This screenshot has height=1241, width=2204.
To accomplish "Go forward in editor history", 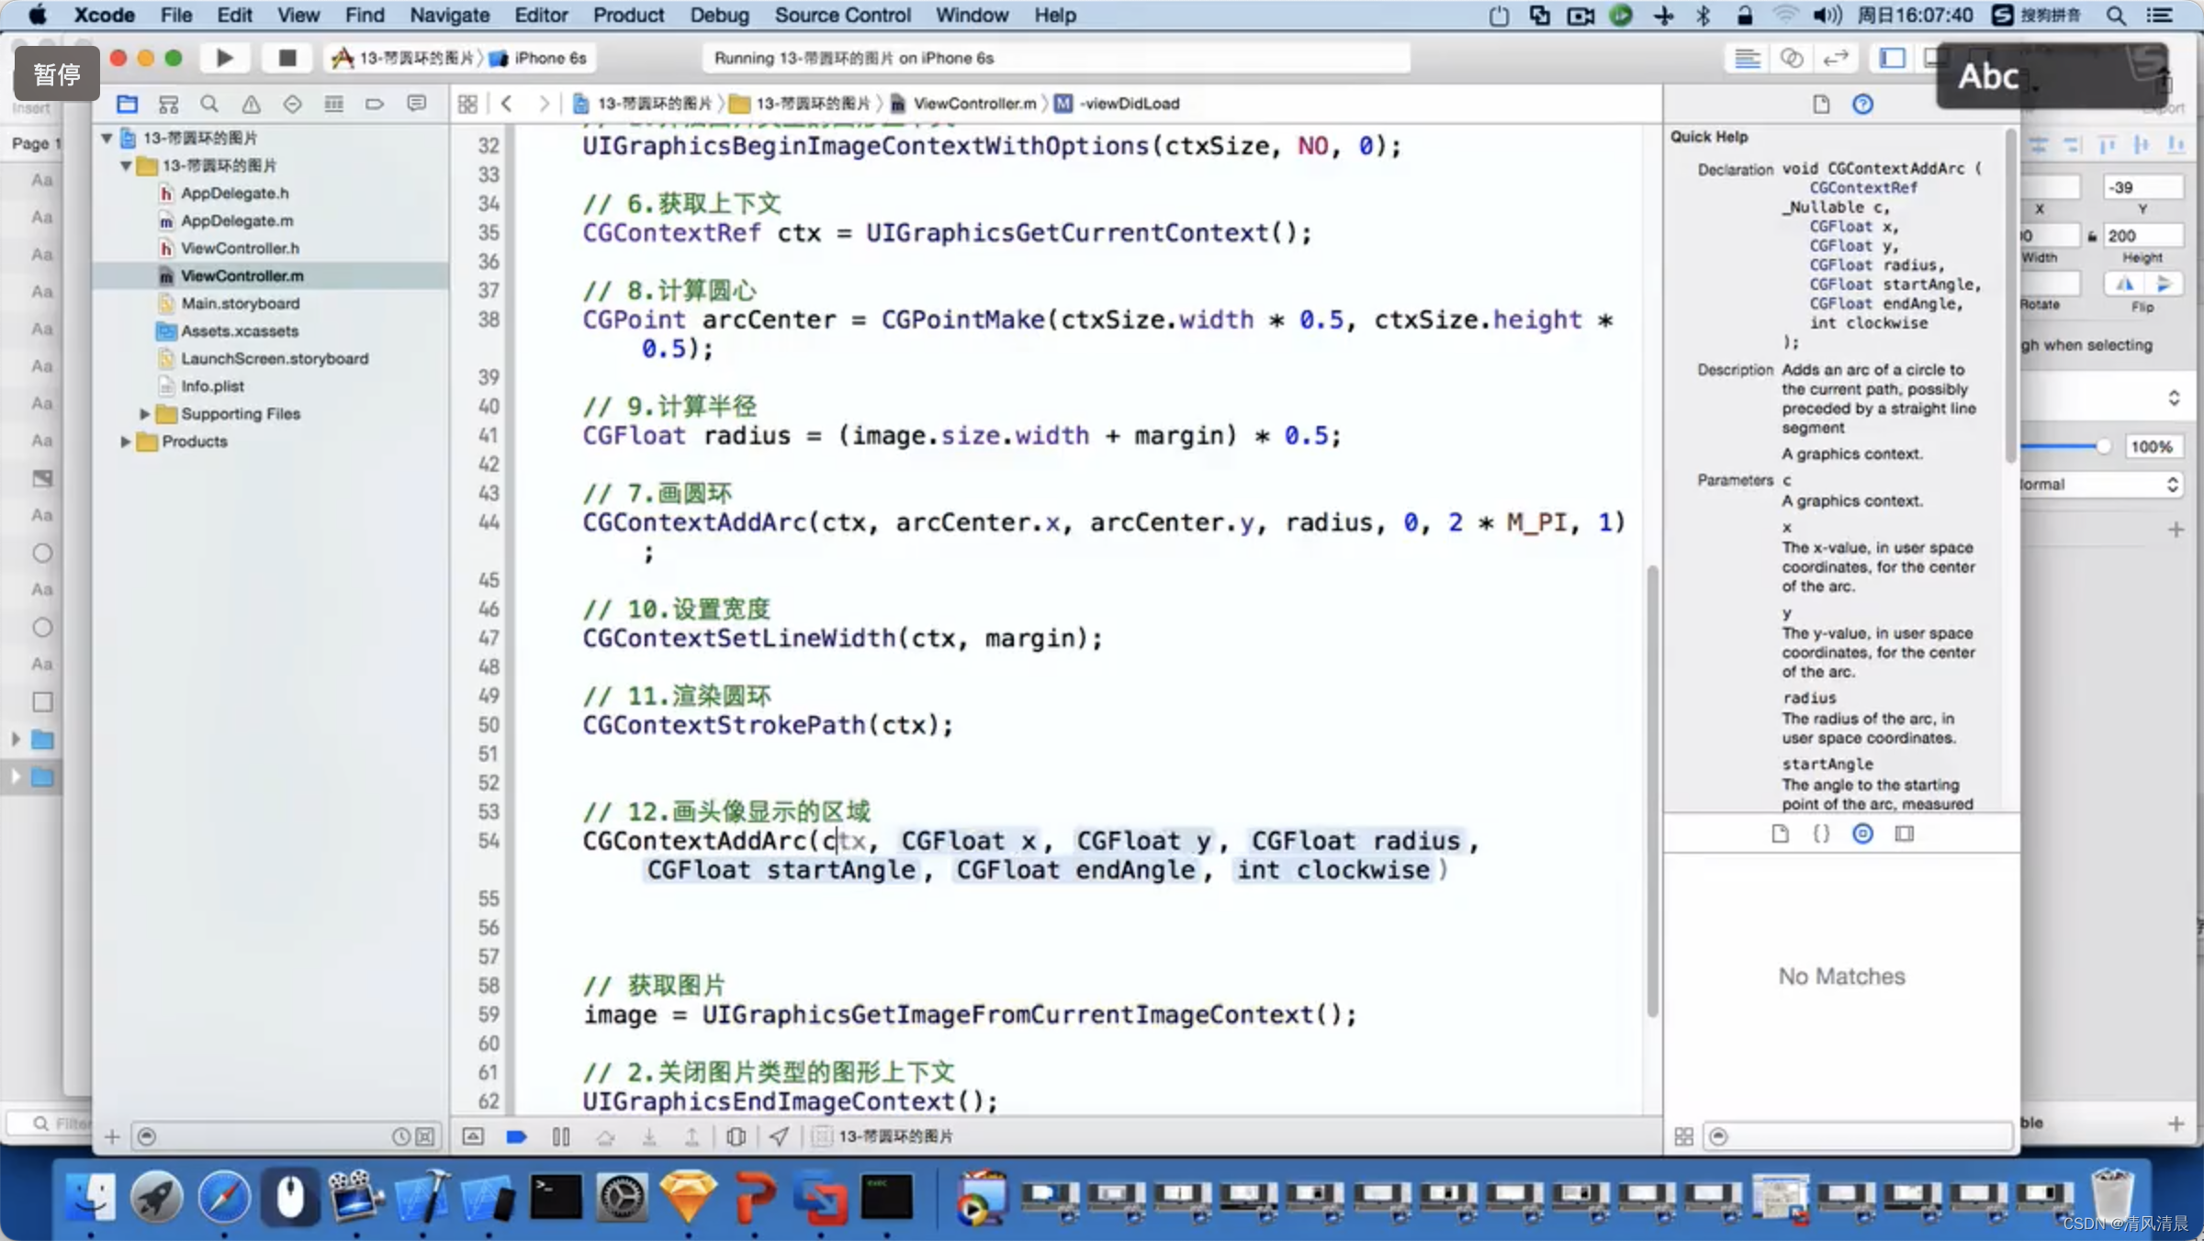I will (x=544, y=104).
